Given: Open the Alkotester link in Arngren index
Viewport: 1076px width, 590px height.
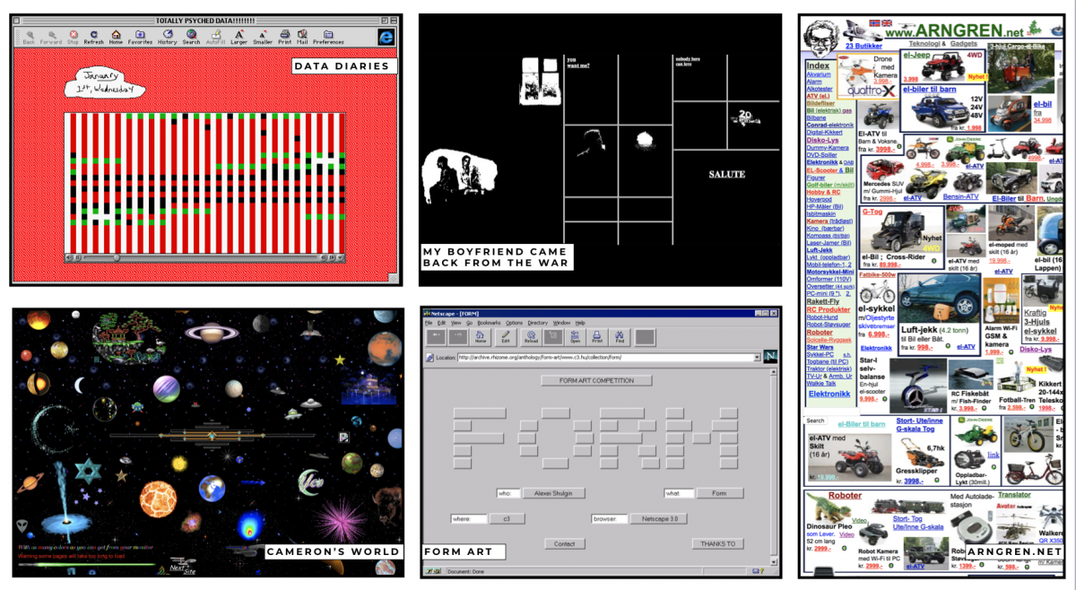Looking at the screenshot, I should 820,89.
